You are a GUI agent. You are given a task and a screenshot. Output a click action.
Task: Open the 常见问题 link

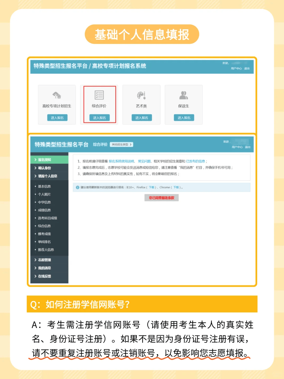(144, 161)
